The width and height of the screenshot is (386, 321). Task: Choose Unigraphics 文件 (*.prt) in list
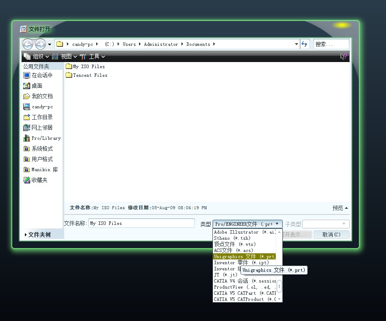coord(245,256)
